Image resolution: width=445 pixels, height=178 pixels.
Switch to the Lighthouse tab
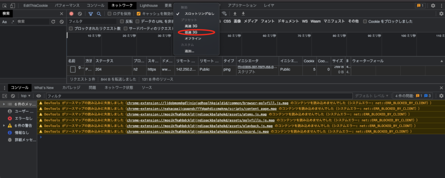[149, 6]
